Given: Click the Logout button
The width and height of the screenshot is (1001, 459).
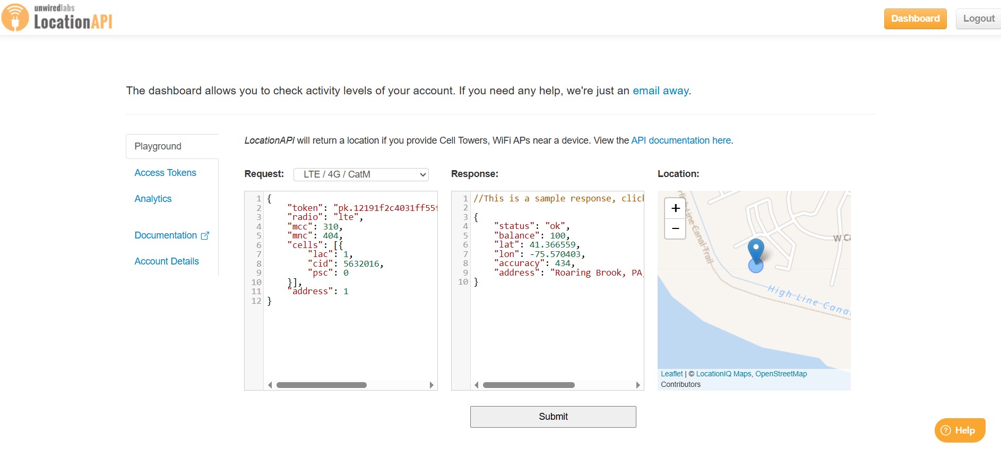Looking at the screenshot, I should tap(979, 19).
